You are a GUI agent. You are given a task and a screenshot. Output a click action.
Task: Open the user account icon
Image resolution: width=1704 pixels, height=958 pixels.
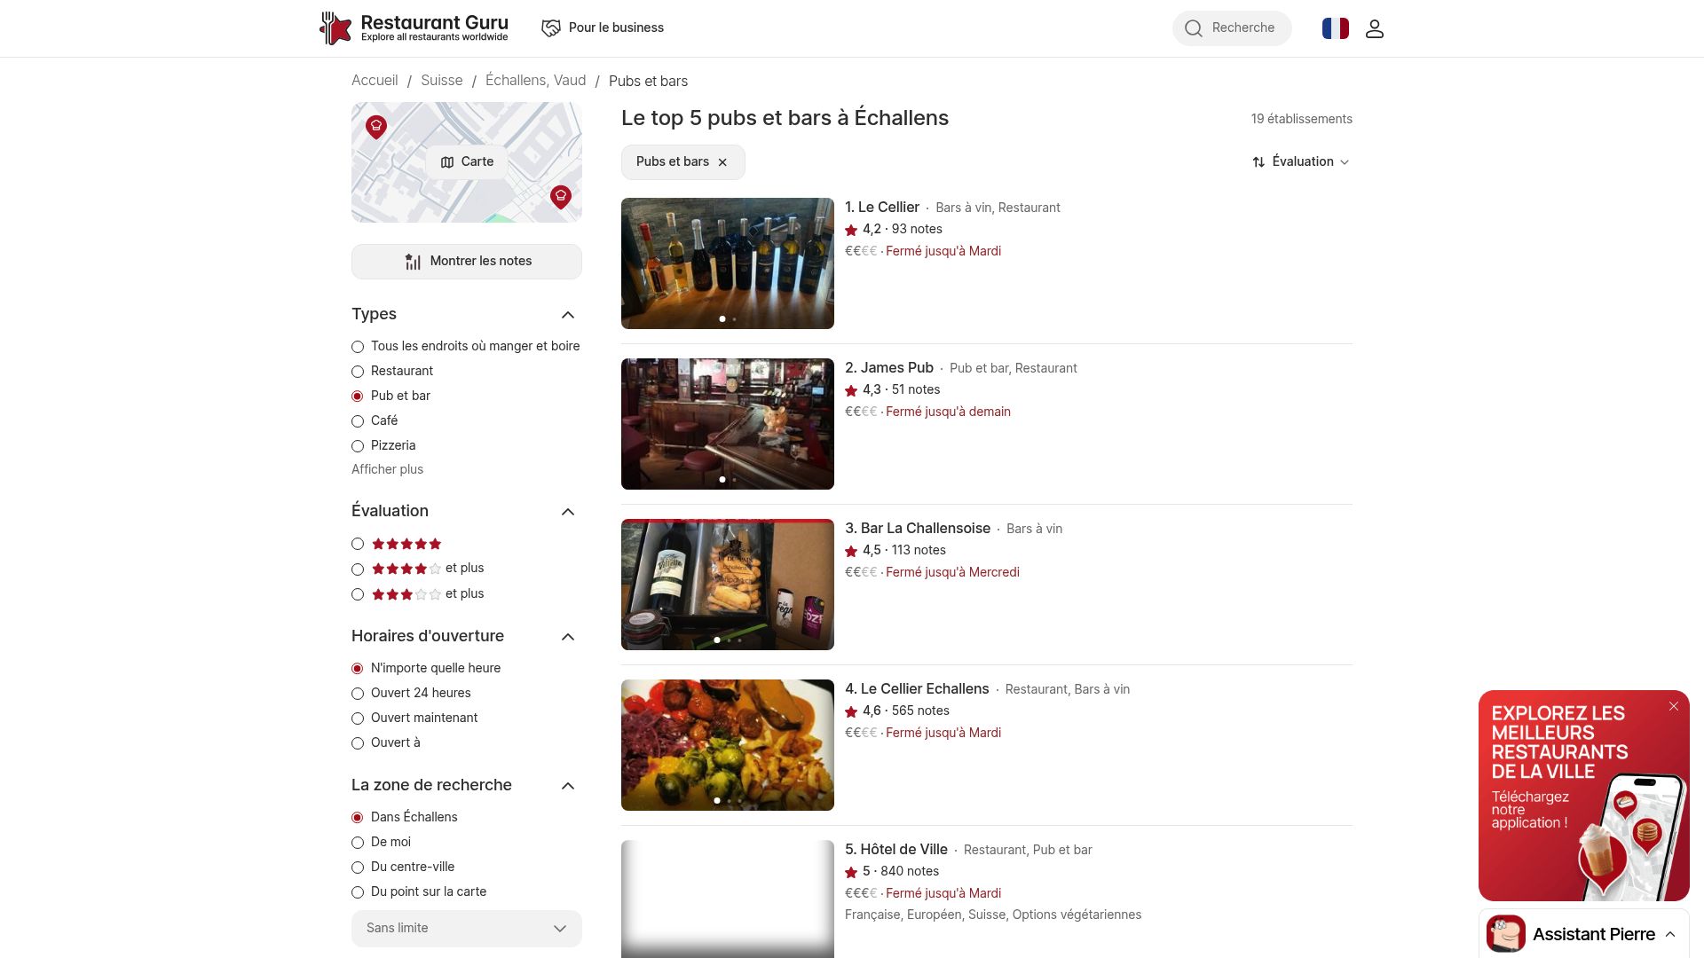pyautogui.click(x=1374, y=27)
